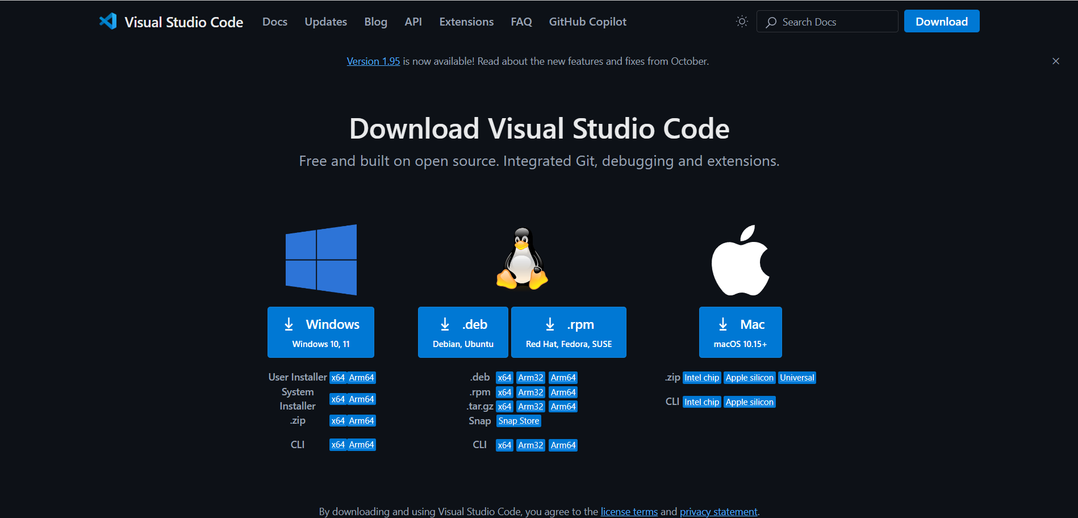Open the Updates page
Viewport: 1078px width, 518px height.
point(326,22)
